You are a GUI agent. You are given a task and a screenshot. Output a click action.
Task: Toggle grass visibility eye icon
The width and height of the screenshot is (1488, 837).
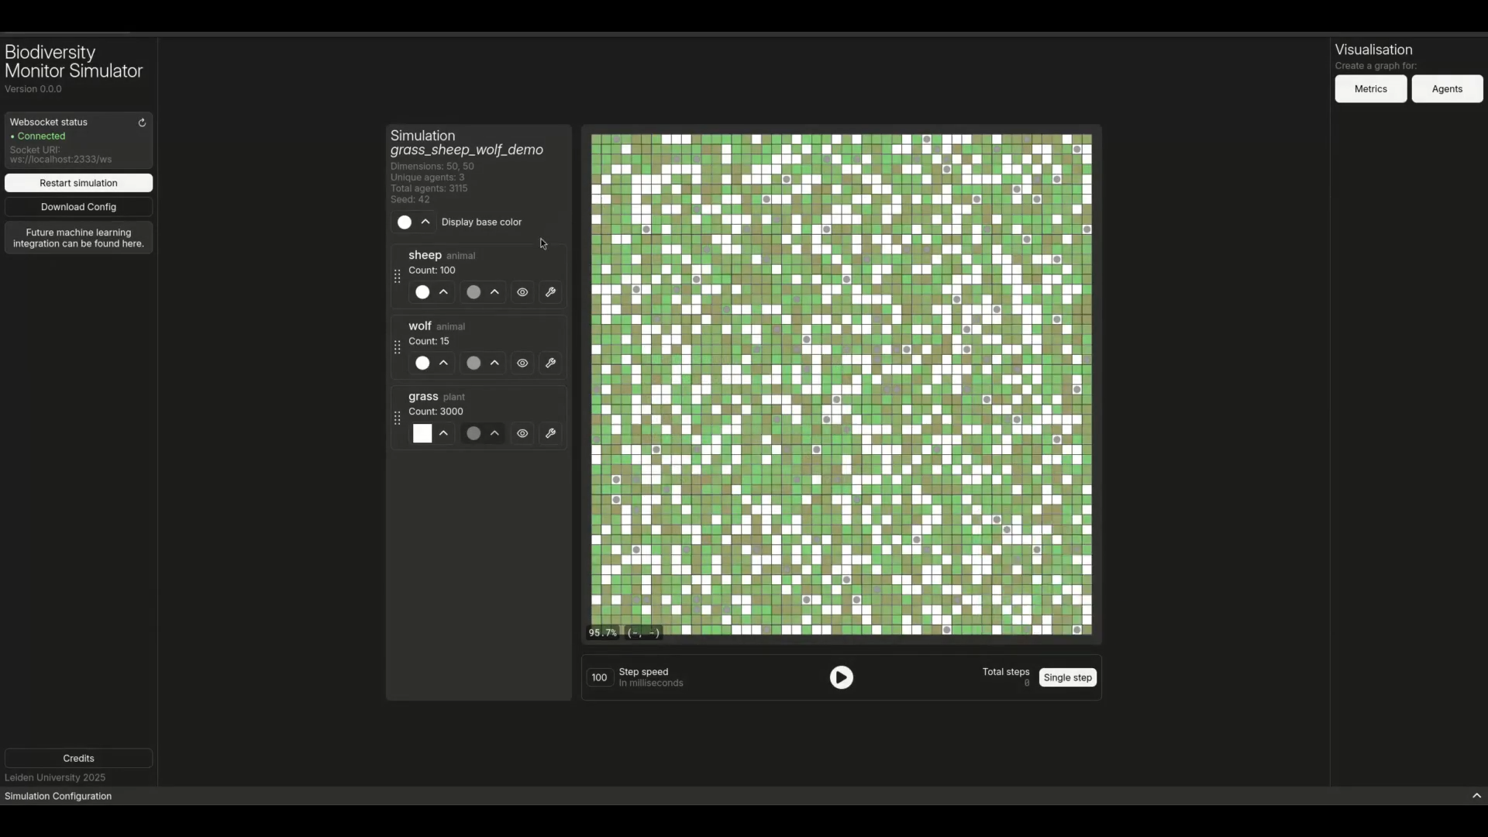pyautogui.click(x=522, y=433)
